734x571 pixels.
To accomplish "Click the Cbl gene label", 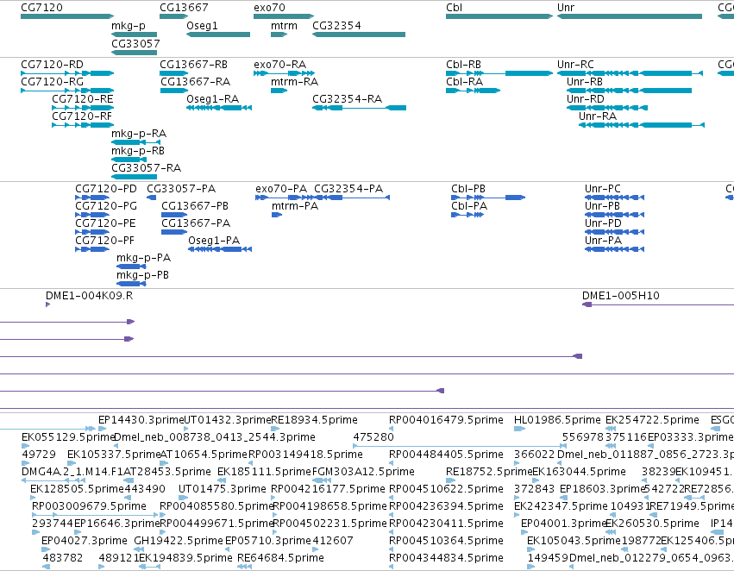I will coord(454,8).
